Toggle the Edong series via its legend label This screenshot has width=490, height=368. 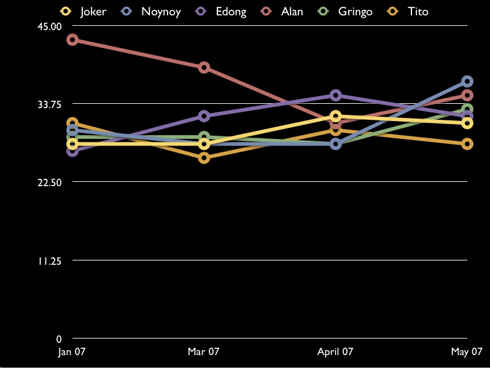point(231,12)
